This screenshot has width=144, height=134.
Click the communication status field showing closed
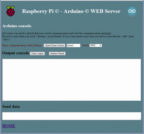[x=73, y=45]
